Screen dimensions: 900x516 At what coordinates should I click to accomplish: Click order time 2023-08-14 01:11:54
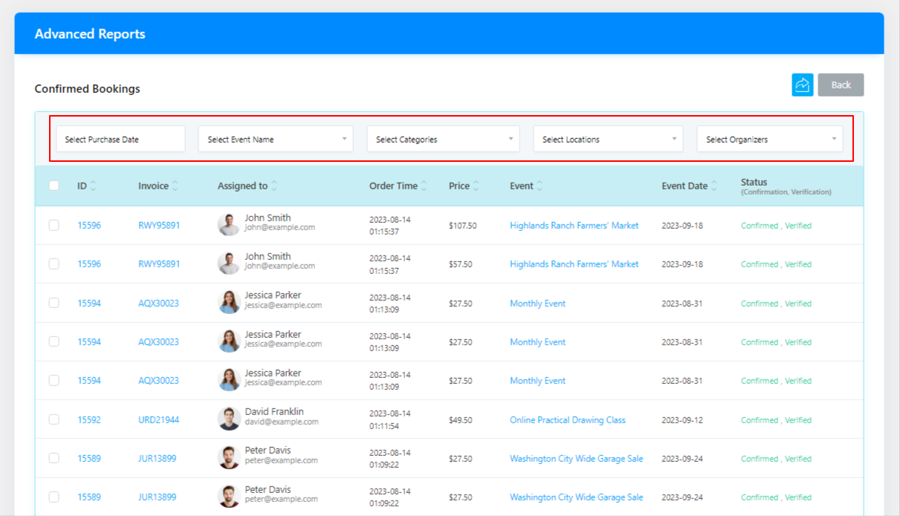click(390, 420)
